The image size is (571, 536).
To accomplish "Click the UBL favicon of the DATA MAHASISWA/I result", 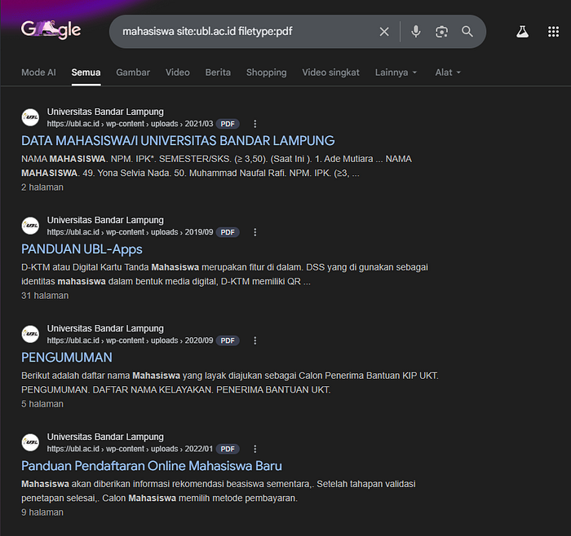I will (x=30, y=117).
